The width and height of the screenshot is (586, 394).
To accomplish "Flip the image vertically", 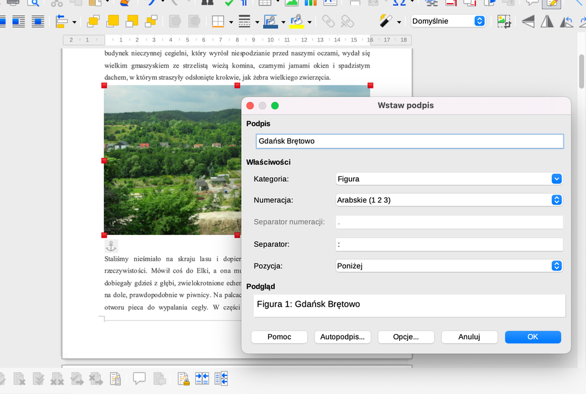I will 527,21.
